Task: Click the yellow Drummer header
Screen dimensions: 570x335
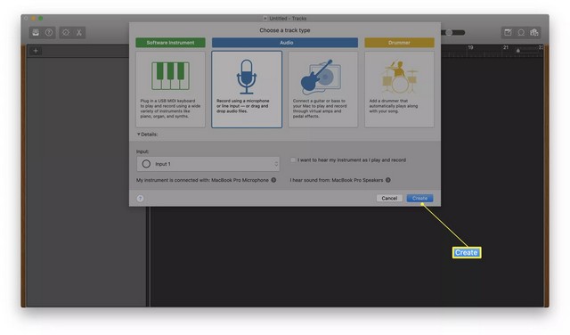Action: point(399,43)
